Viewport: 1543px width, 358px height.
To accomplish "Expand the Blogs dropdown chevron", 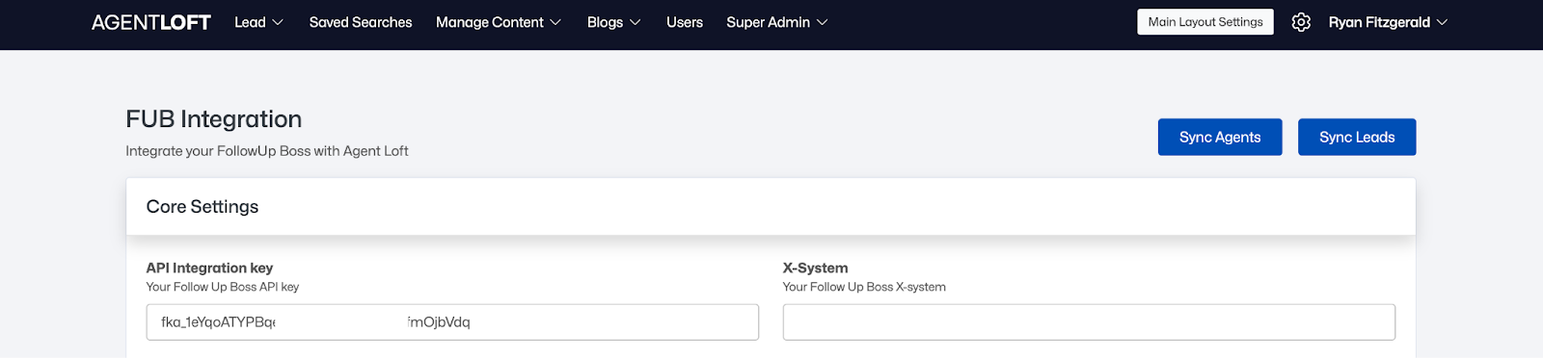I will point(636,22).
